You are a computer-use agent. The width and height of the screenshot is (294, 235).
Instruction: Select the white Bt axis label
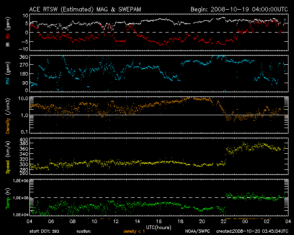pos(8,44)
